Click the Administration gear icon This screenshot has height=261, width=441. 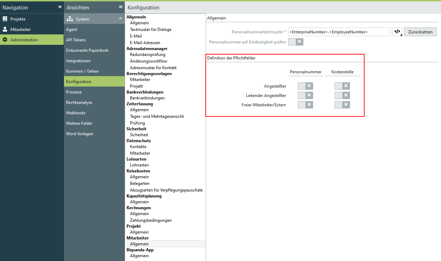click(x=5, y=40)
